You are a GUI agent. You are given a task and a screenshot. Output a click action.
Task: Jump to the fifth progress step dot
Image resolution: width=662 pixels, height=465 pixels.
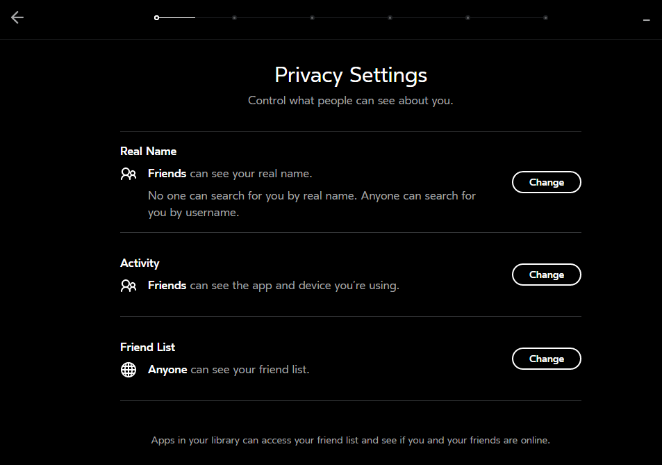467,18
